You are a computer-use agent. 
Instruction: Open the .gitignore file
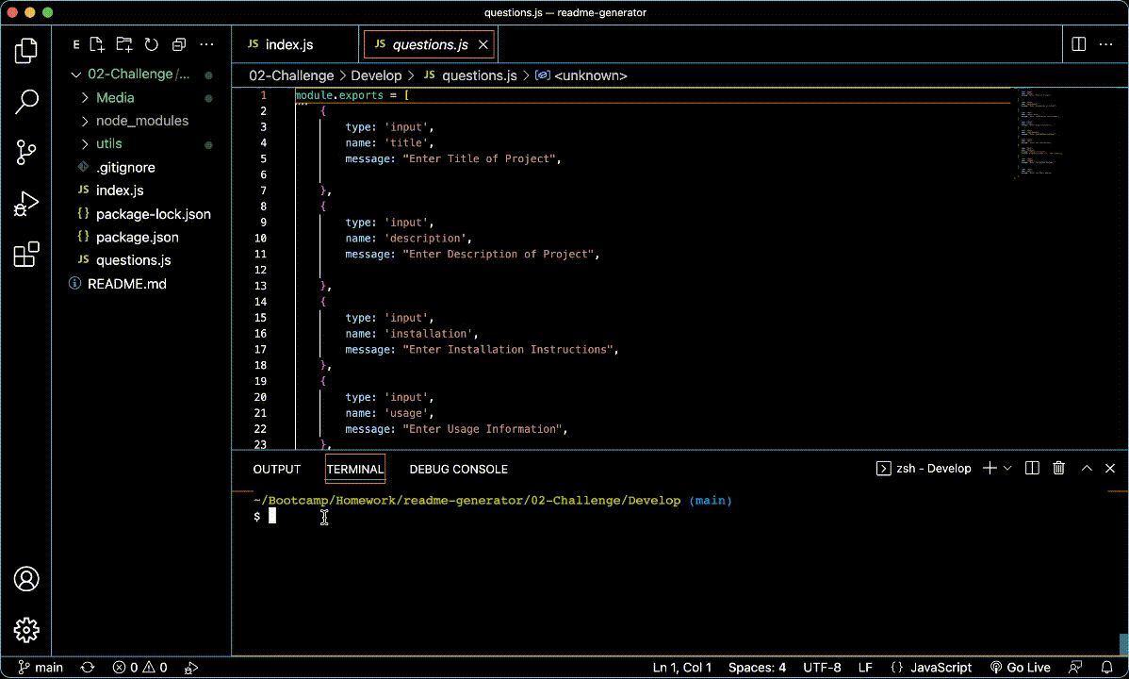[x=125, y=167]
